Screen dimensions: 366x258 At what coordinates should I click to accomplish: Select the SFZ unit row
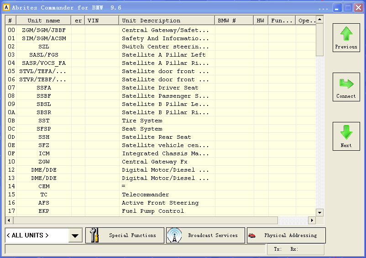tap(161, 145)
